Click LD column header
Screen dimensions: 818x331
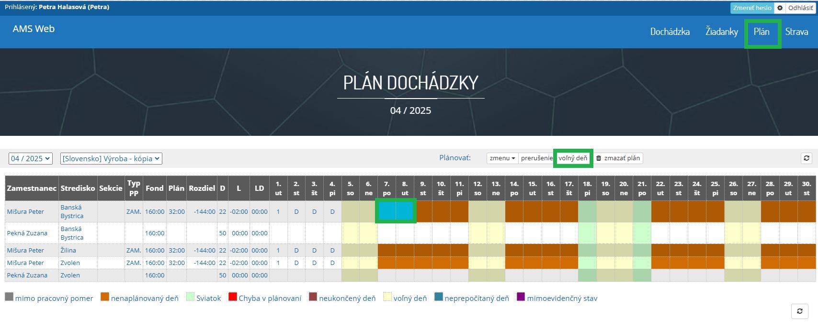point(259,188)
